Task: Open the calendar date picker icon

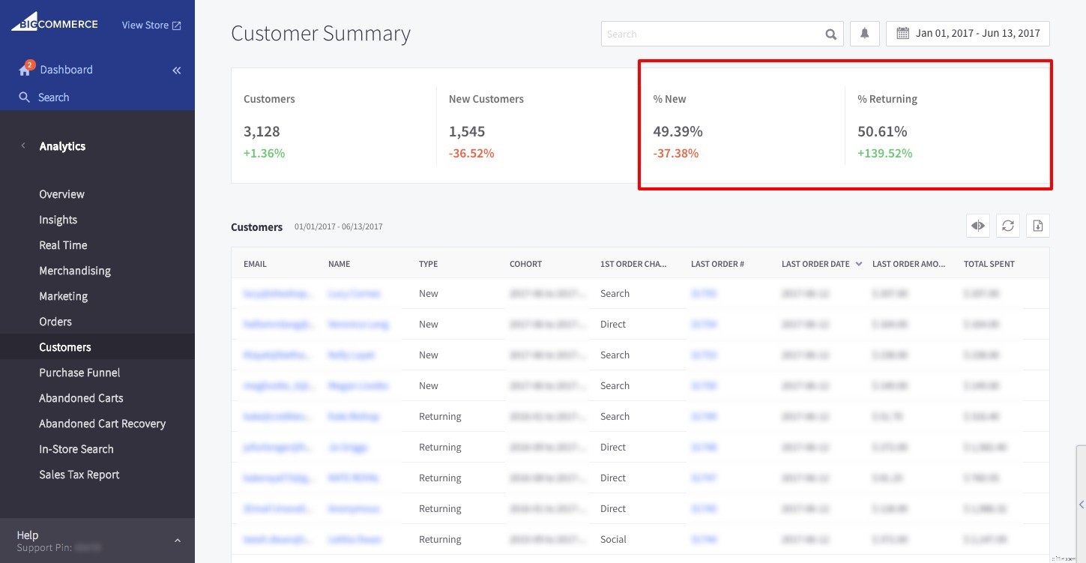Action: click(x=905, y=33)
